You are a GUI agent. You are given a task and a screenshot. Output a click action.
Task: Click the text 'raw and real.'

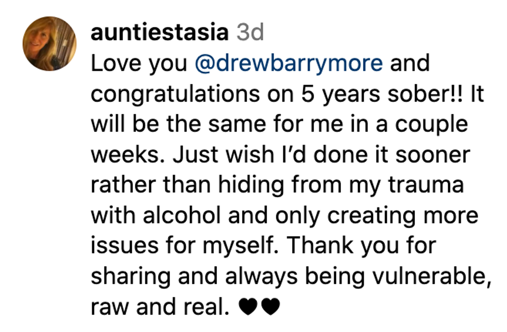160,307
